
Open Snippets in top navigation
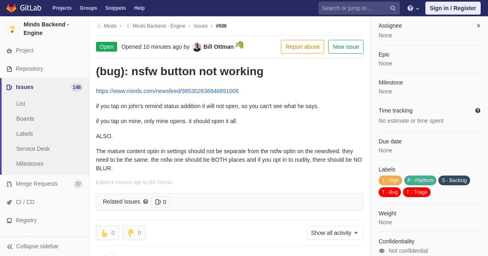115,8
